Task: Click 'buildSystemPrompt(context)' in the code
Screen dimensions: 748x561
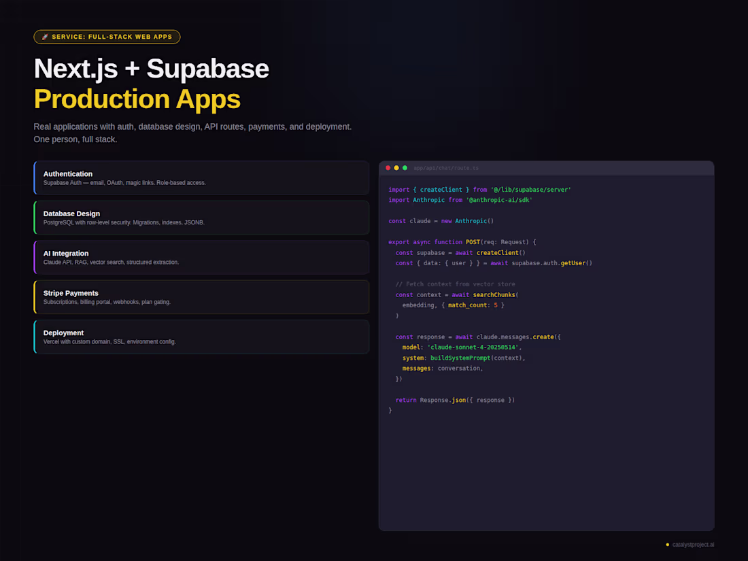Action: (x=477, y=358)
